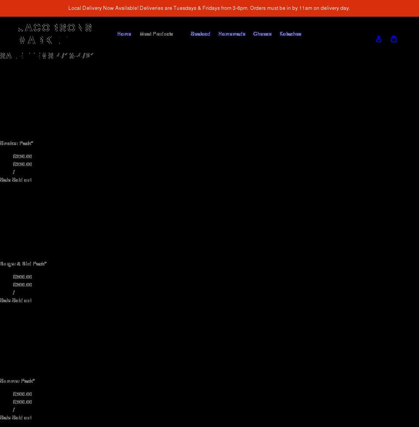View the shopping cart icon
419x427 pixels.
tap(394, 39)
